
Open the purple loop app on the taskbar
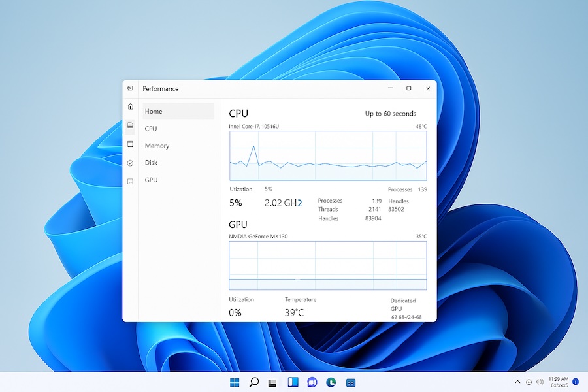tap(312, 382)
